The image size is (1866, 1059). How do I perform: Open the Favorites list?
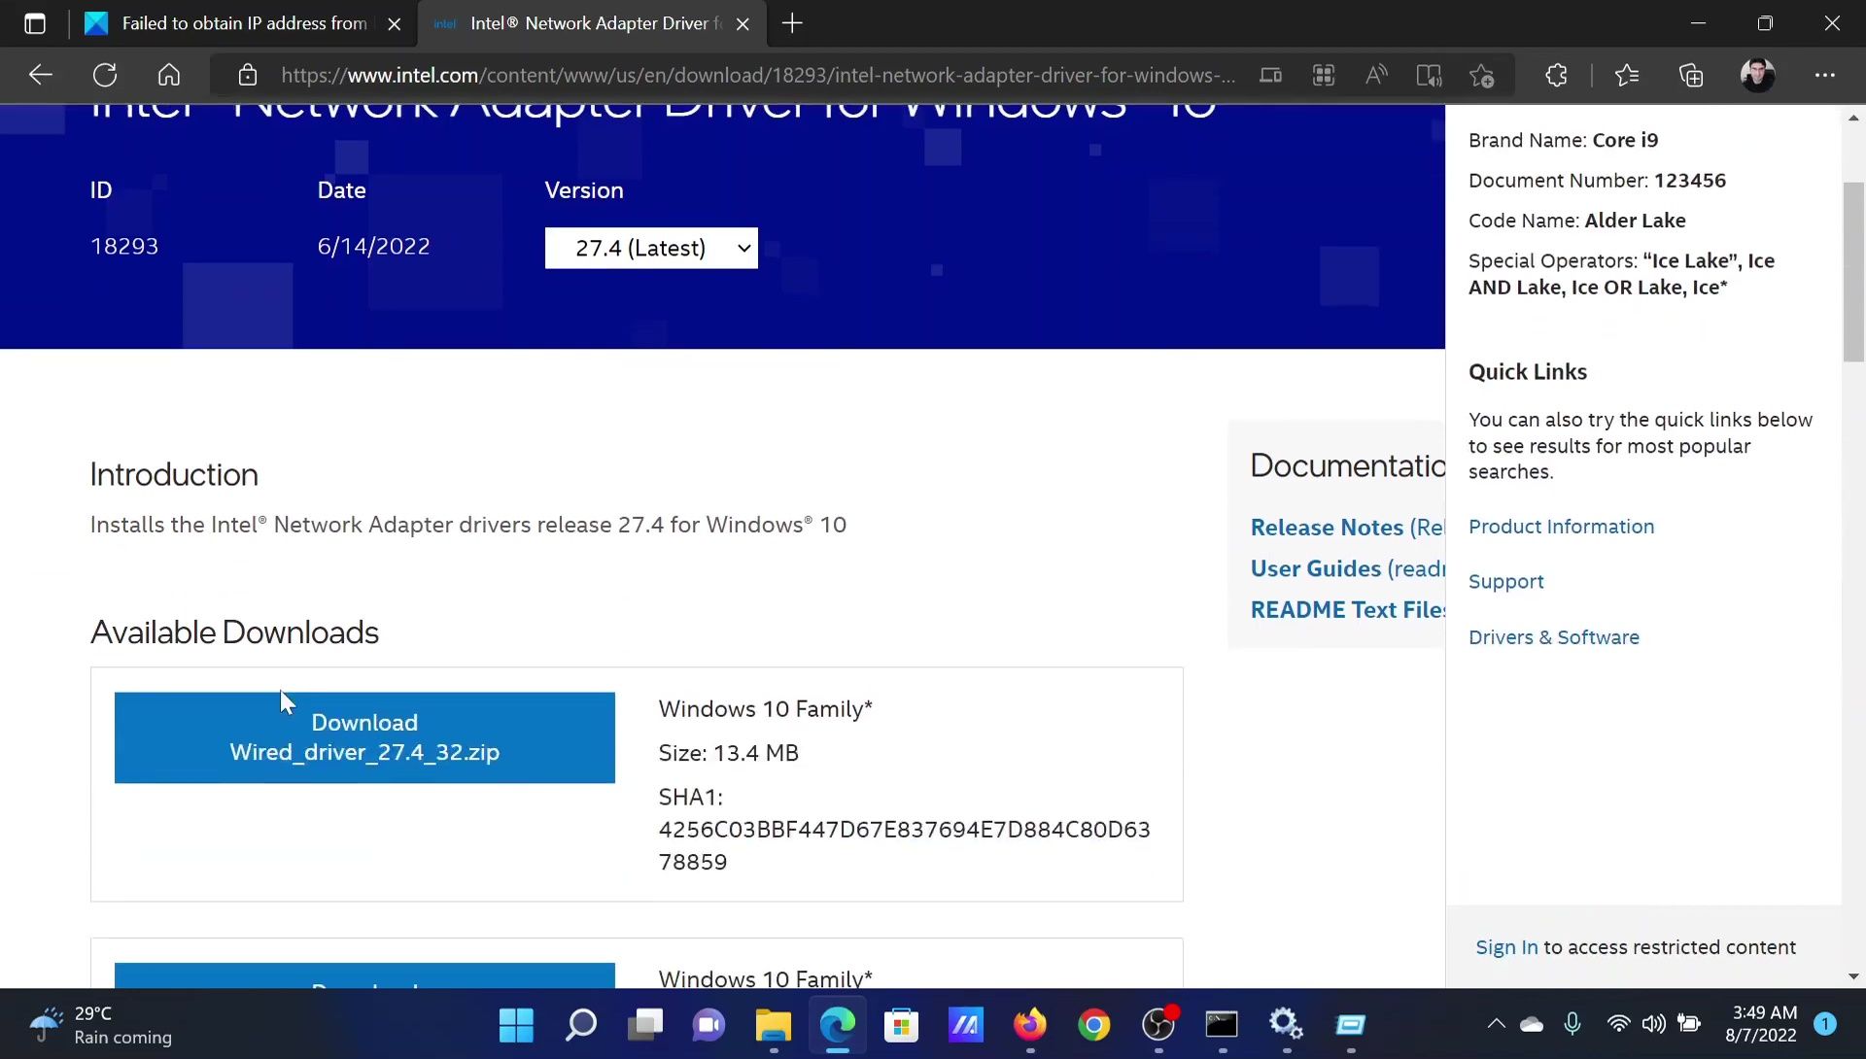[x=1627, y=75]
